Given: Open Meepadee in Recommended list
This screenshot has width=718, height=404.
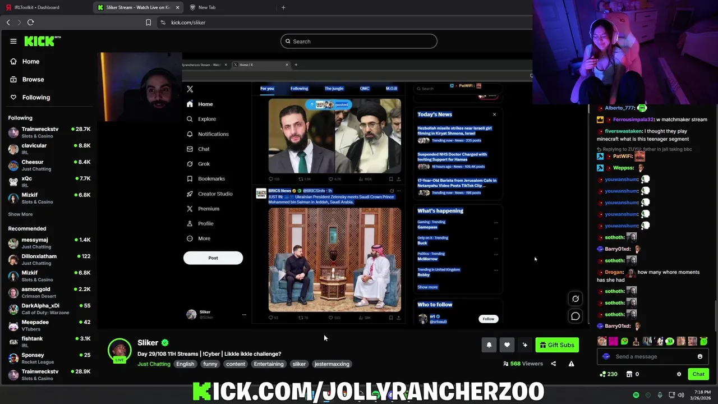Looking at the screenshot, I should tap(49, 325).
